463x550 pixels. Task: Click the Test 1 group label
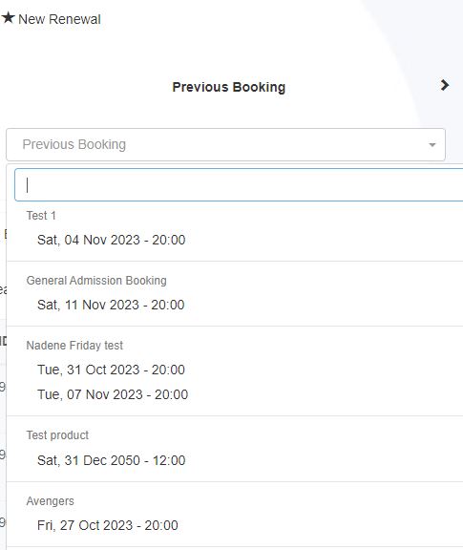click(41, 216)
